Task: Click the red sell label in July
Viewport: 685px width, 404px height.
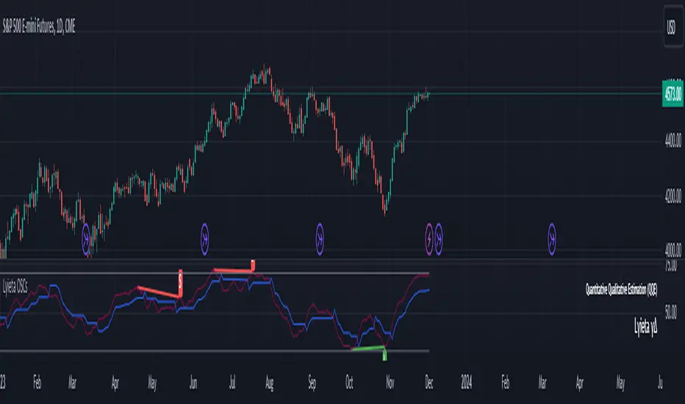Action: point(253,264)
